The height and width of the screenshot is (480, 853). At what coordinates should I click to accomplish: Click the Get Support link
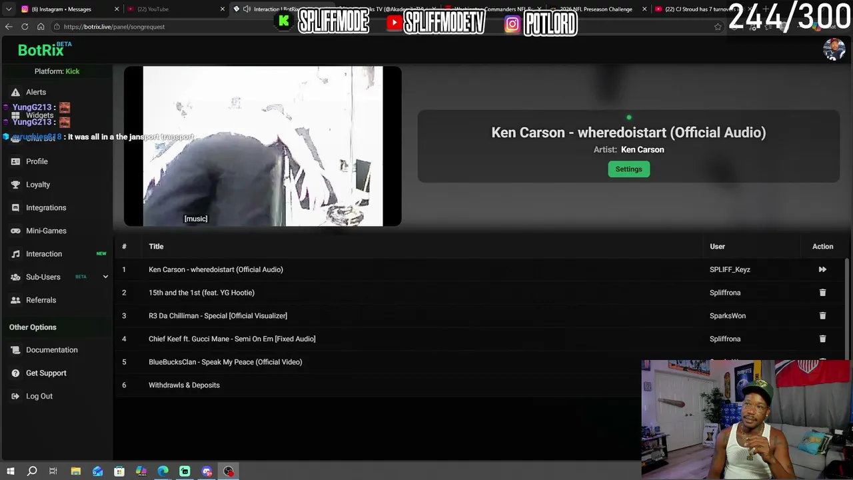pyautogui.click(x=46, y=373)
